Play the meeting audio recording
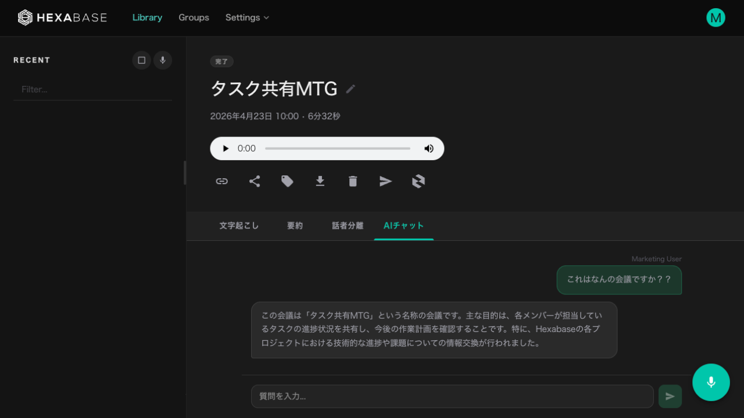744x418 pixels. 226,149
